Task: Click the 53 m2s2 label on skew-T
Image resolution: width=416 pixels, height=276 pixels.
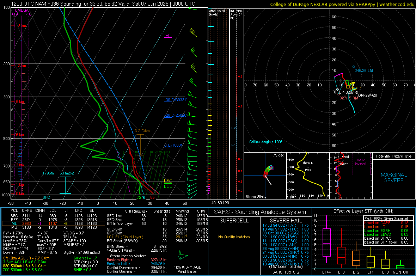Action: click(67, 173)
